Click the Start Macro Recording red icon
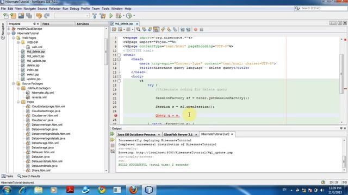 [x=196, y=29]
